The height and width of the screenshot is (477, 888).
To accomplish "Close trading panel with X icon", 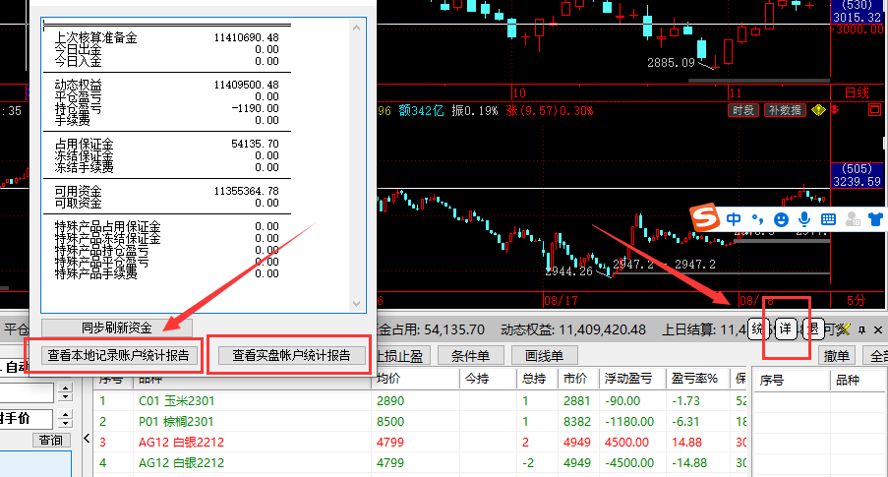I will (878, 329).
